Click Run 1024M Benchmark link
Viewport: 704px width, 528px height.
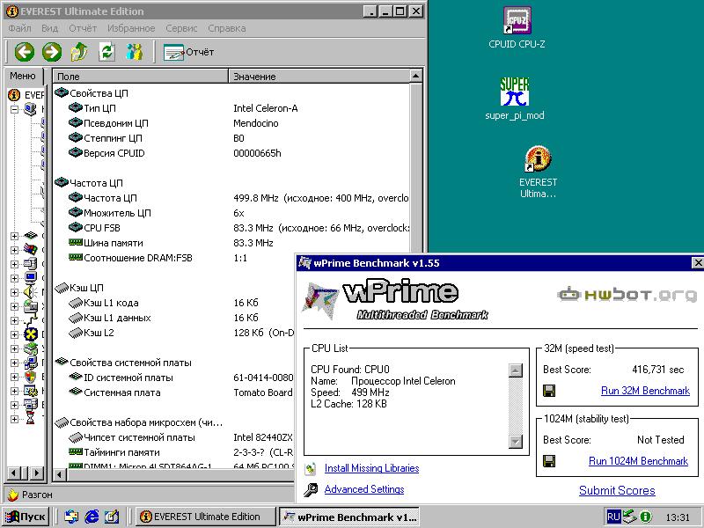[639, 461]
